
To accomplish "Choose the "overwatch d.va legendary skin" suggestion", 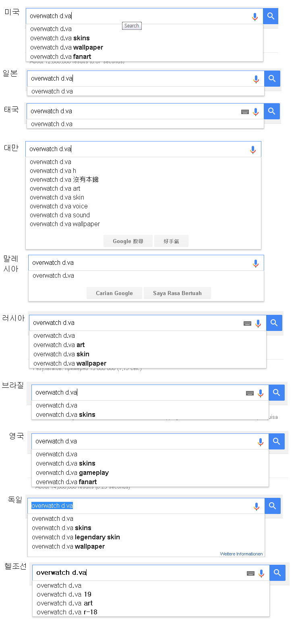I will 76,537.
